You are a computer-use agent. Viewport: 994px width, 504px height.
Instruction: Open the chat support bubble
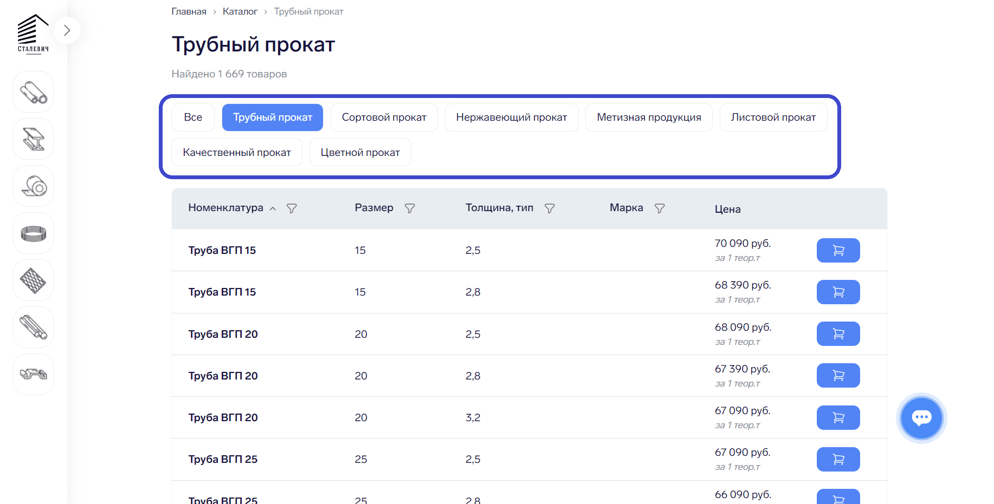point(921,418)
